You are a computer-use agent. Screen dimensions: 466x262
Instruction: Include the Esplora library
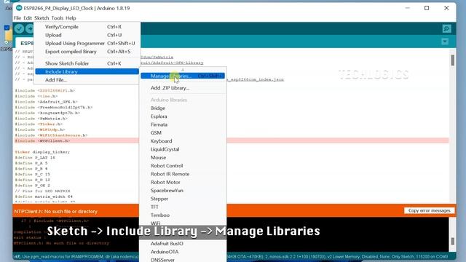pyautogui.click(x=183, y=116)
